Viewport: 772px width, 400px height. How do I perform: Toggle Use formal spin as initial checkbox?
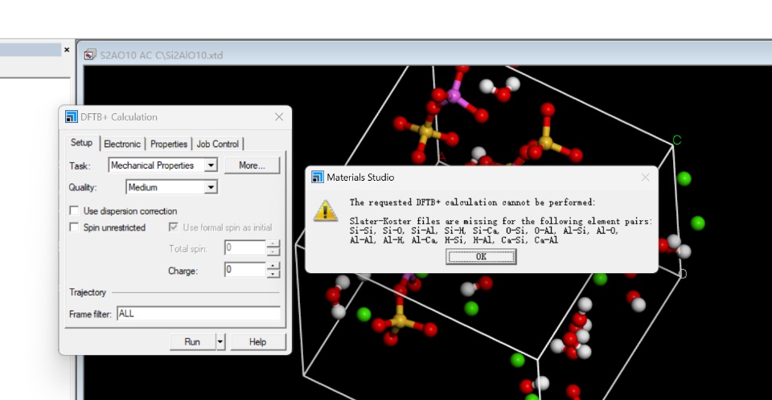pyautogui.click(x=174, y=227)
